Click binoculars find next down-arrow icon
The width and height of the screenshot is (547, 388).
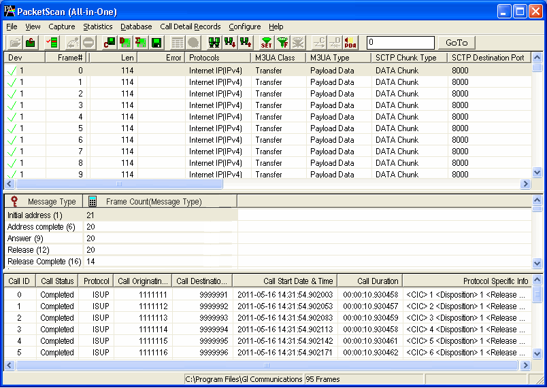coord(230,43)
